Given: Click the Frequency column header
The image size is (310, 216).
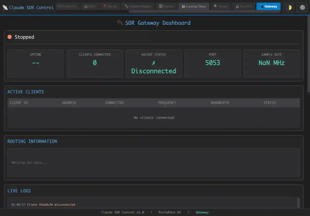Looking at the screenshot, I should pyautogui.click(x=167, y=103).
